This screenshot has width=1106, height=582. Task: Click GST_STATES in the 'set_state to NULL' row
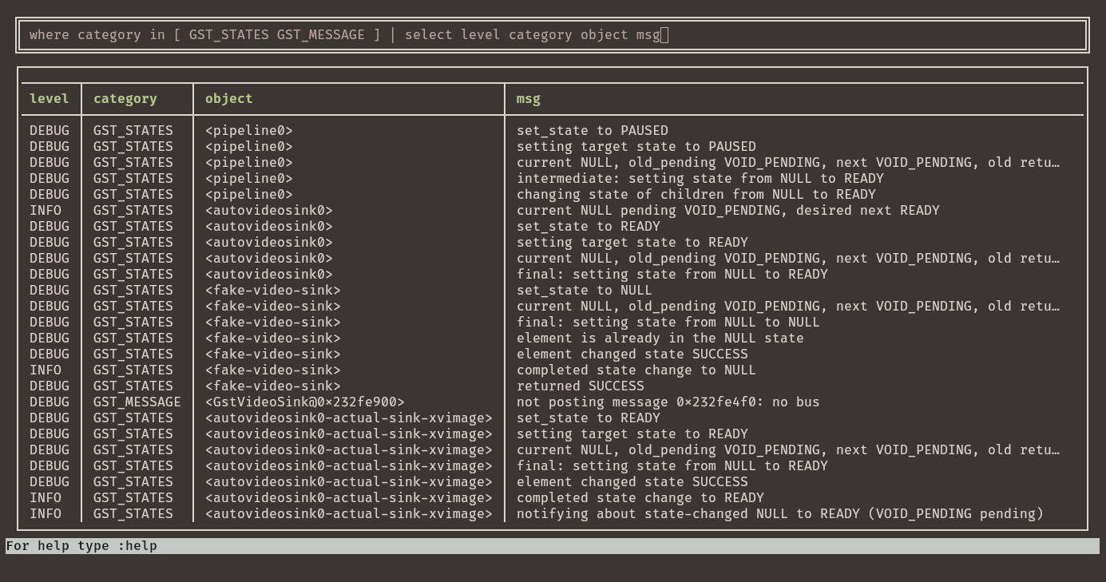(133, 291)
